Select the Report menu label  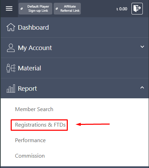click(28, 89)
